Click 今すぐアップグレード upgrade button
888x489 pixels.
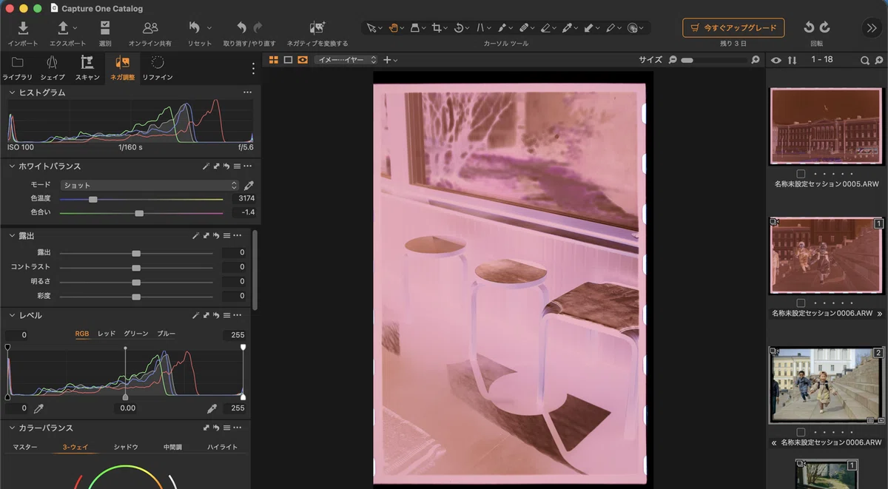[x=733, y=28]
